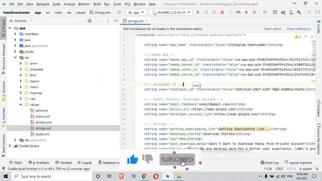The image size is (322, 181).
Task: Open the Problems tool window tab
Action: click(x=39, y=162)
